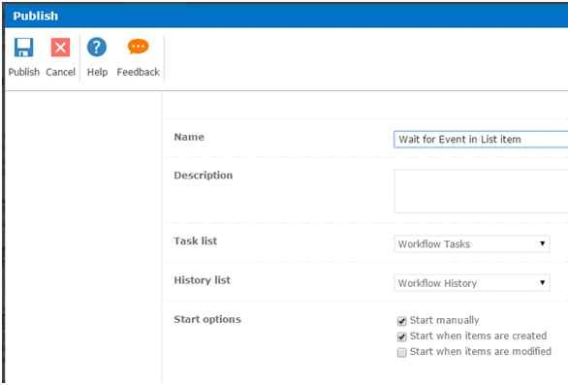Click the Name input field
The height and width of the screenshot is (385, 568).
(481, 140)
